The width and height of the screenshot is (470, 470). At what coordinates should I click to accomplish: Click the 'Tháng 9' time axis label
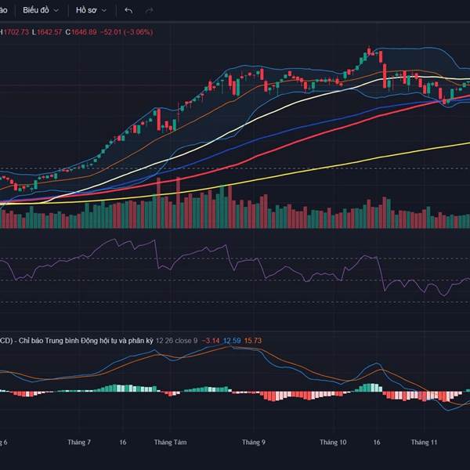tap(254, 442)
